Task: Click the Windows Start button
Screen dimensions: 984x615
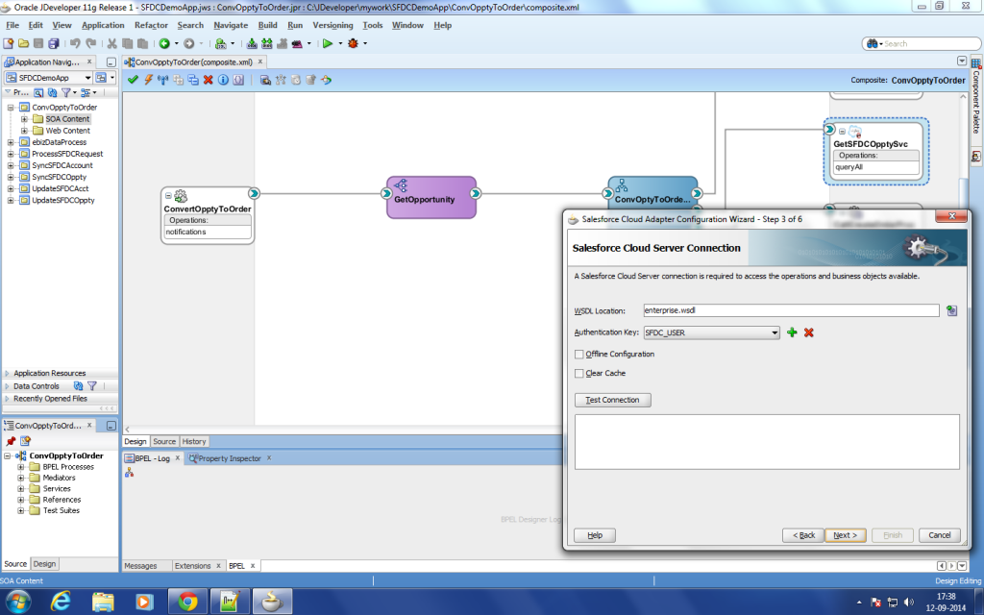Action: click(17, 602)
